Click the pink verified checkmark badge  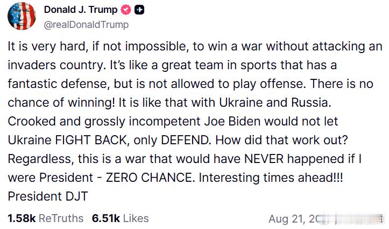pyautogui.click(x=126, y=10)
